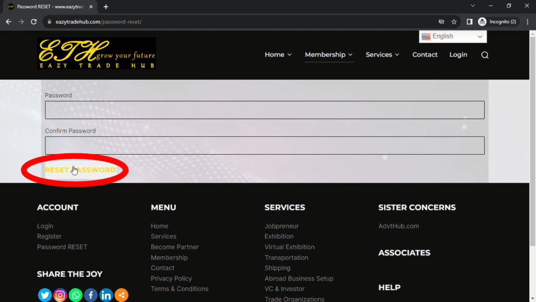The width and height of the screenshot is (536, 302).
Task: Open a new browser tab
Action: (x=106, y=7)
